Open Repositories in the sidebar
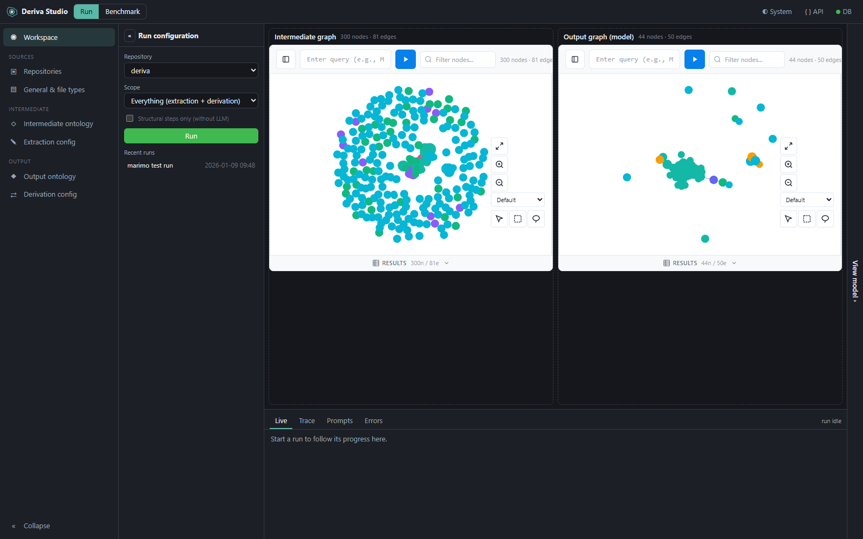Screen dimensions: 863x539 (x=59, y=72)
